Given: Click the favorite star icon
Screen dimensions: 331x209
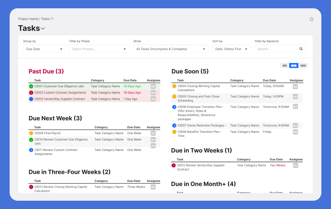Looking at the screenshot, I should pos(311,19).
